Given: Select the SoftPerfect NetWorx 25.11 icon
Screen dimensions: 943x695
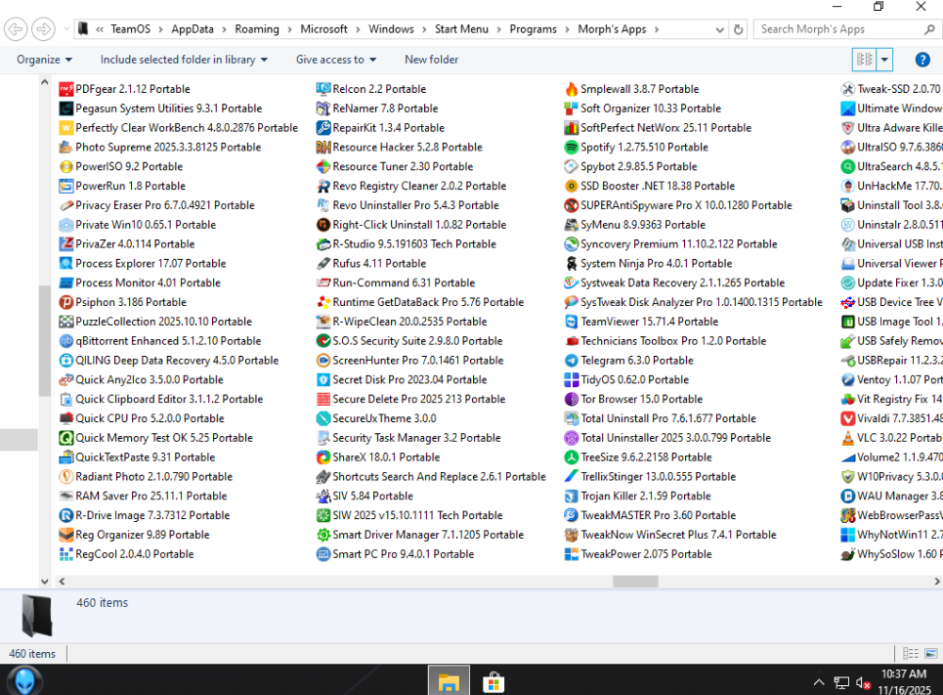Looking at the screenshot, I should 572,128.
